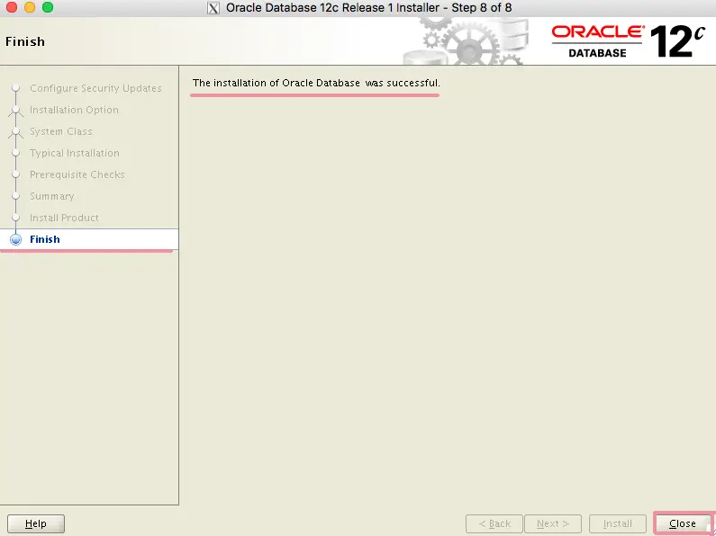Viewport: 716px width, 536px height.
Task: Click the Close button to exit installer
Action: (x=683, y=523)
